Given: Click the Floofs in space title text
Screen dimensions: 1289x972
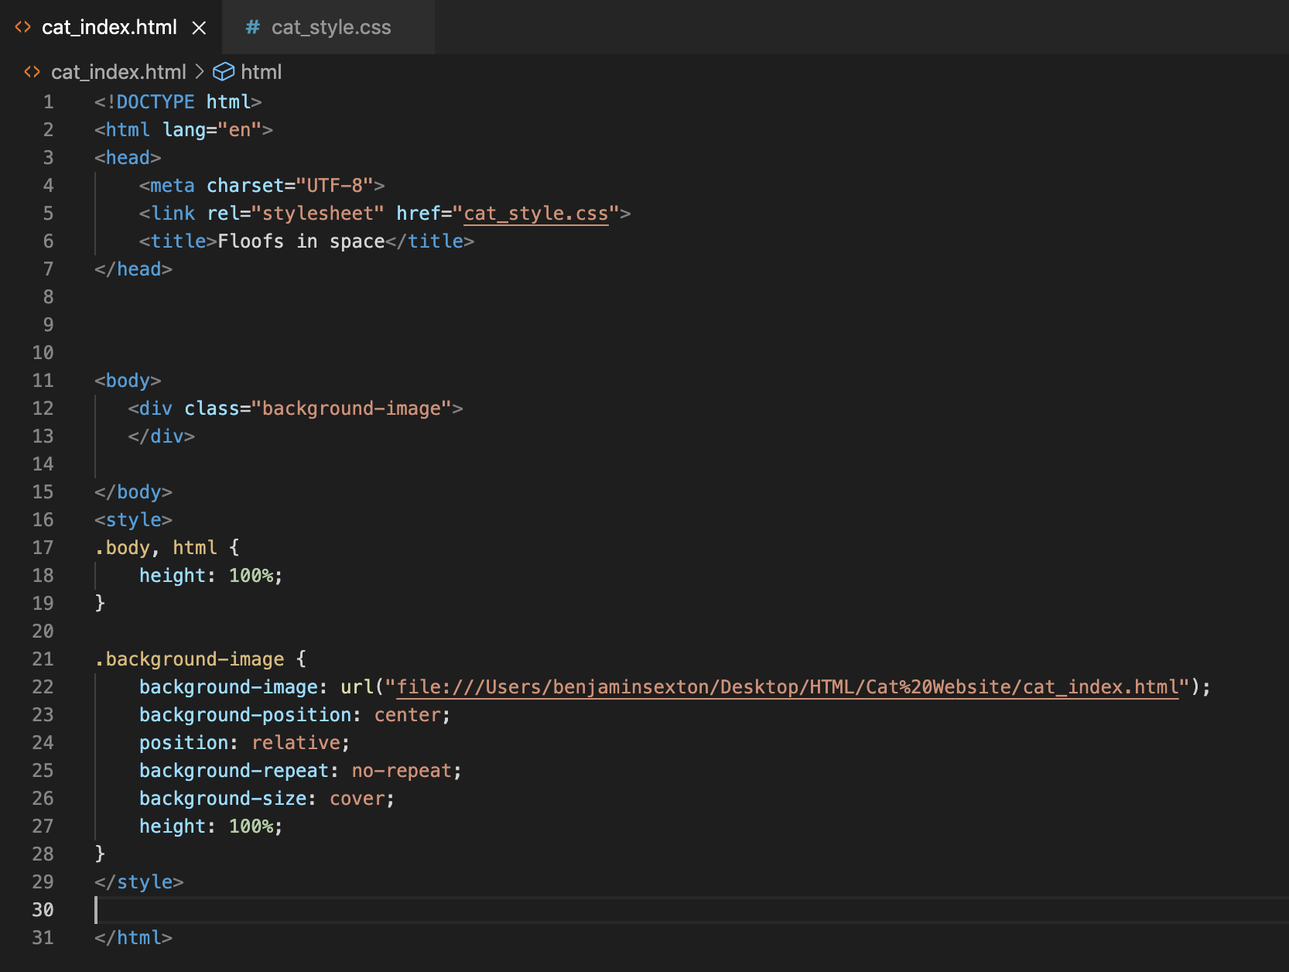Looking at the screenshot, I should [300, 241].
